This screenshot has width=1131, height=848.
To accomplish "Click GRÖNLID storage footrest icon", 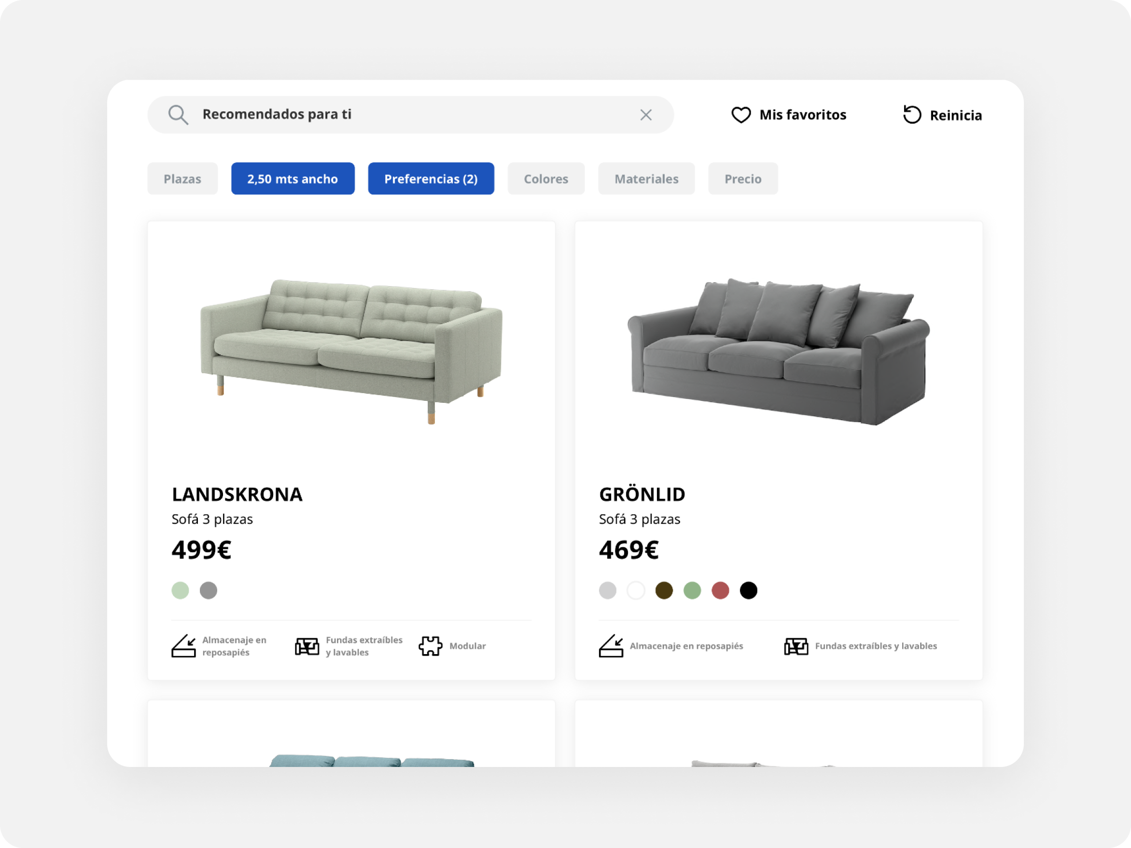I will coord(611,646).
